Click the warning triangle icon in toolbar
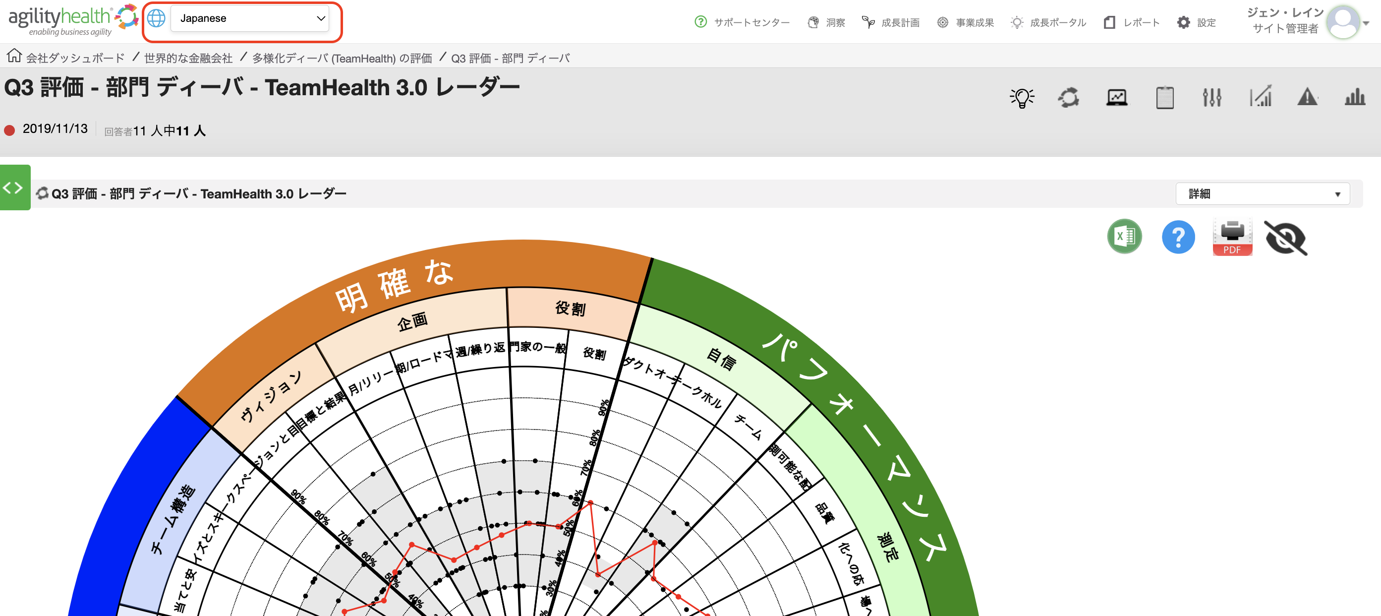1381x616 pixels. click(1308, 97)
